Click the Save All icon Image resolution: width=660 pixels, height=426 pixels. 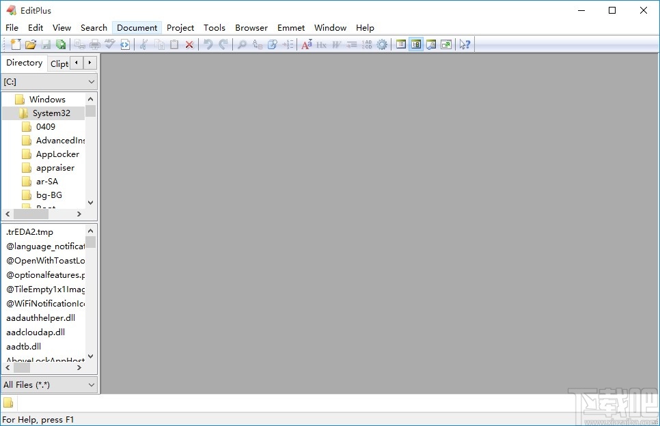tap(61, 44)
